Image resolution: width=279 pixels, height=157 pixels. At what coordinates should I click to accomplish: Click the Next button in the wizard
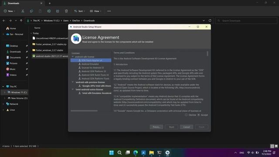(171, 127)
